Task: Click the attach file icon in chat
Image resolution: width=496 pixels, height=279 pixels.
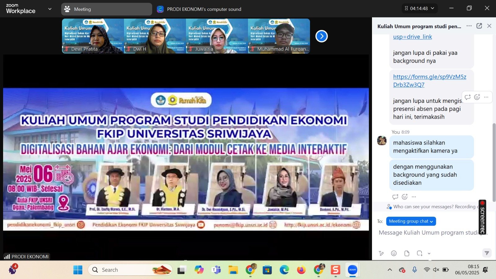Action: [x=407, y=253]
